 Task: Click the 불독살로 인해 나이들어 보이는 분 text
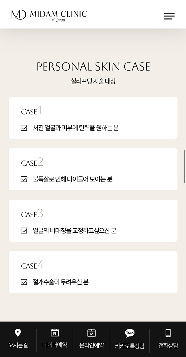coord(72,179)
